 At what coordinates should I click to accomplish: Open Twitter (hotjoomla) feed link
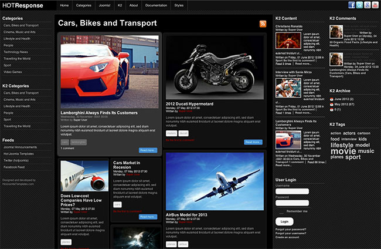coord(16,160)
